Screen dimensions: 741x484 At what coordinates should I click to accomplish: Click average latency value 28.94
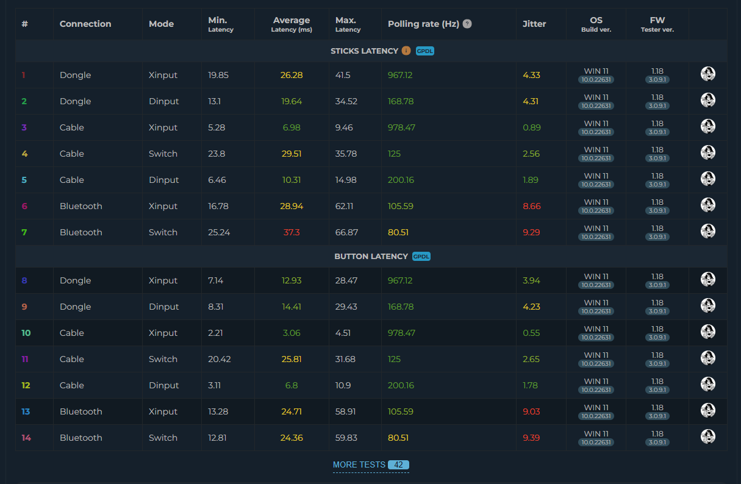292,206
